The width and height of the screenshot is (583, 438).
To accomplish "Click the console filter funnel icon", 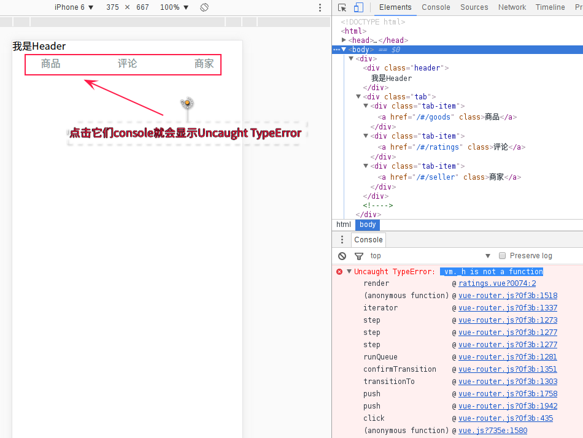I will [x=359, y=256].
